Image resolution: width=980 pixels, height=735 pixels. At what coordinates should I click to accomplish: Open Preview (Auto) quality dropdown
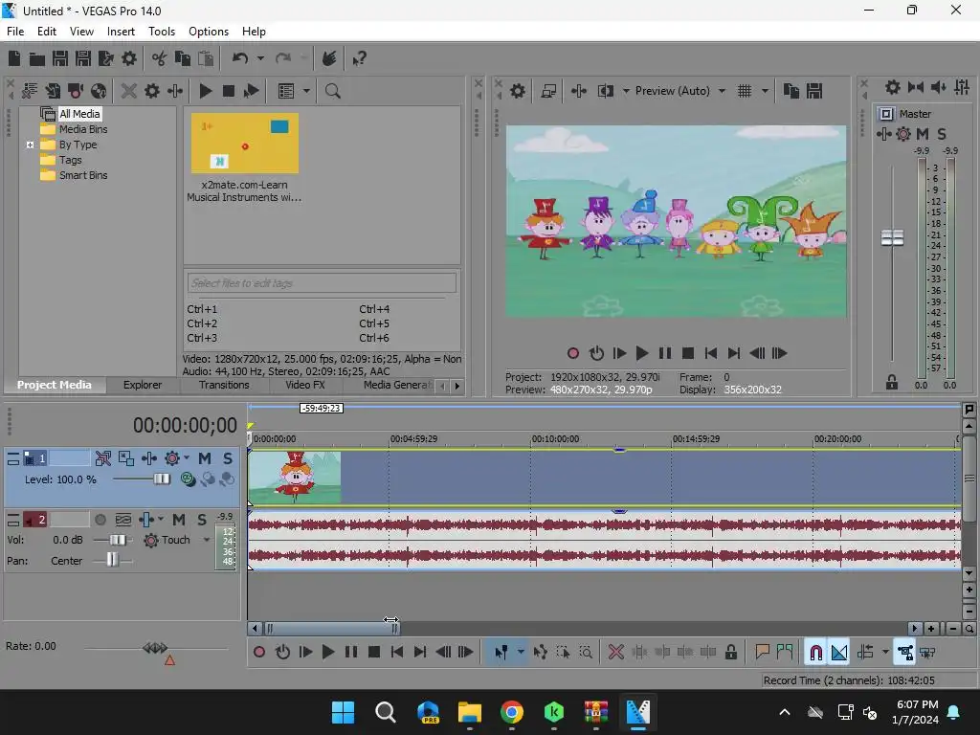(x=722, y=91)
